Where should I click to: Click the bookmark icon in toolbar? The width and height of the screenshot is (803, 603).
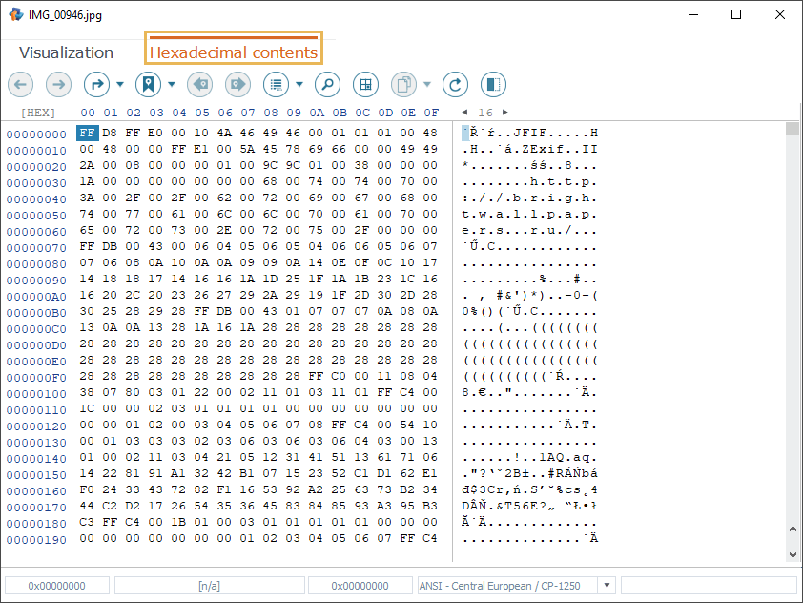[147, 84]
